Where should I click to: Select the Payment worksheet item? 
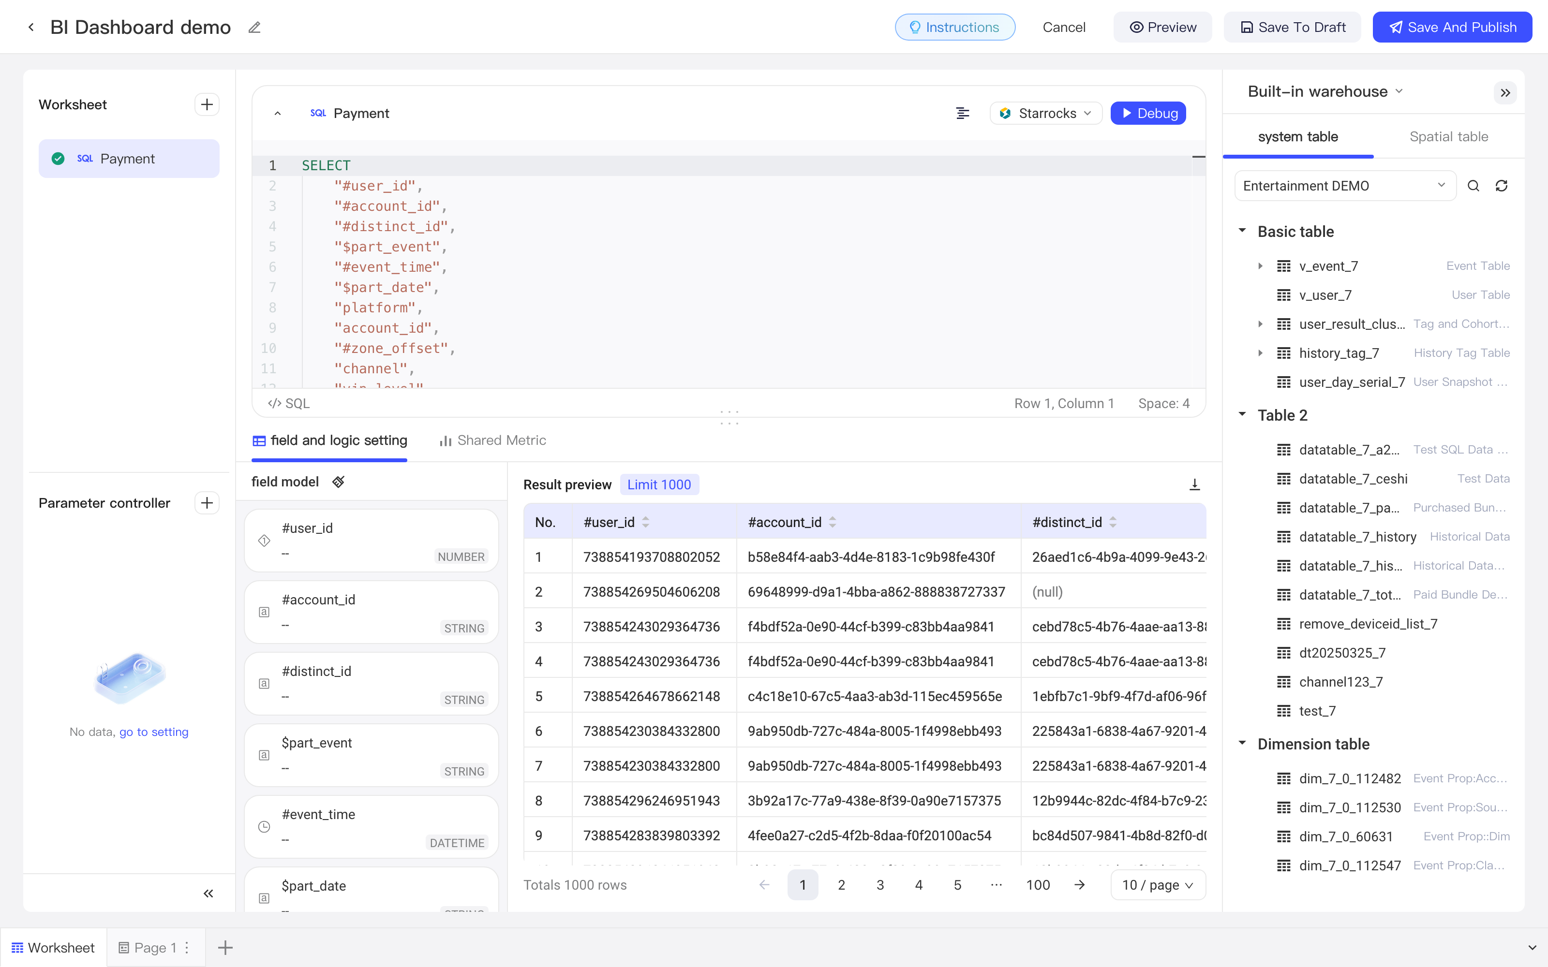pos(129,159)
